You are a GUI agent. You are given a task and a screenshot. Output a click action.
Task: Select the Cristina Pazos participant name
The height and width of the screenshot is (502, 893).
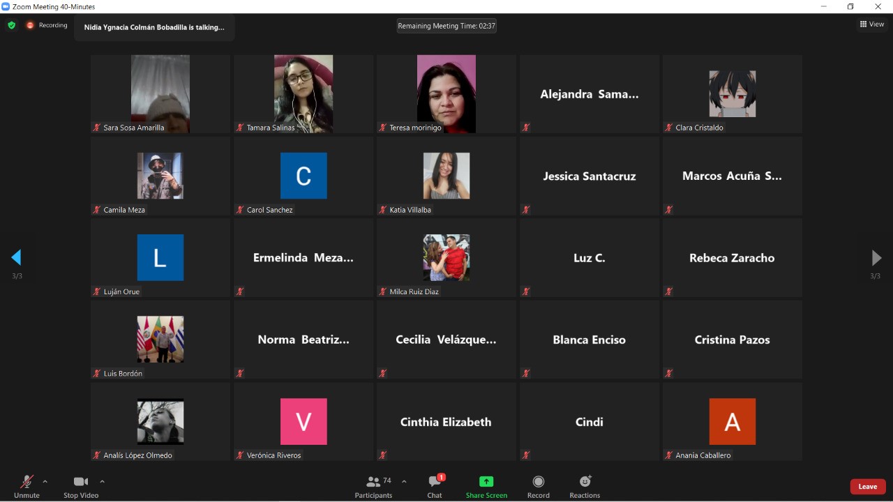pyautogui.click(x=733, y=340)
